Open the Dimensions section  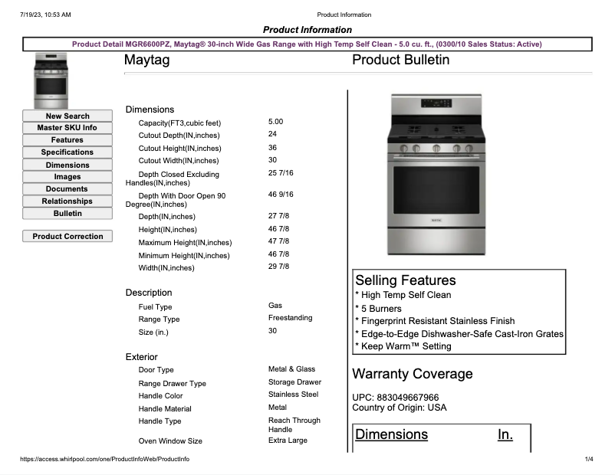pyautogui.click(x=67, y=165)
